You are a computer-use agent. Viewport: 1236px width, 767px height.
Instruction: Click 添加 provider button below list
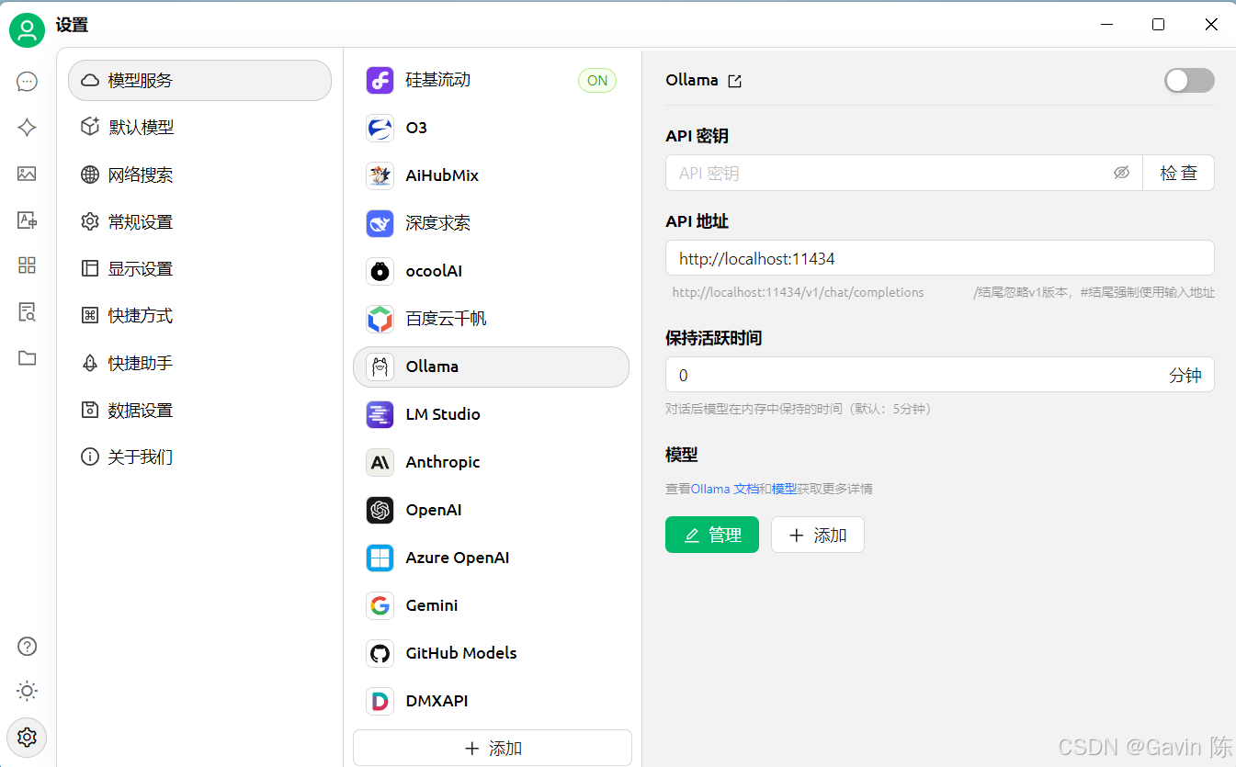pos(493,748)
